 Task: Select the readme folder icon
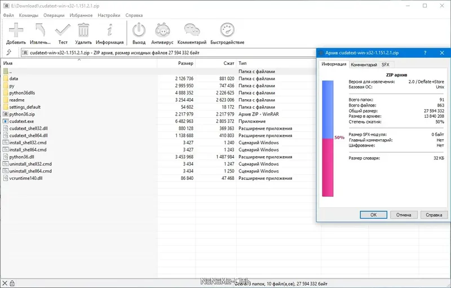(x=6, y=100)
